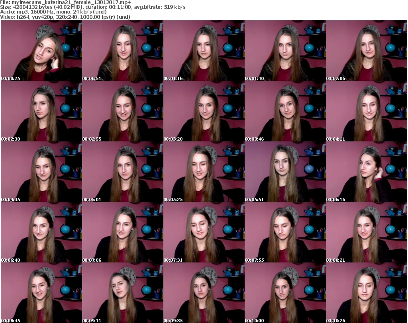Viewport: 408px width, 323px height.
Task: Open the frame timestamped 00:05:01
Action: tap(123, 172)
